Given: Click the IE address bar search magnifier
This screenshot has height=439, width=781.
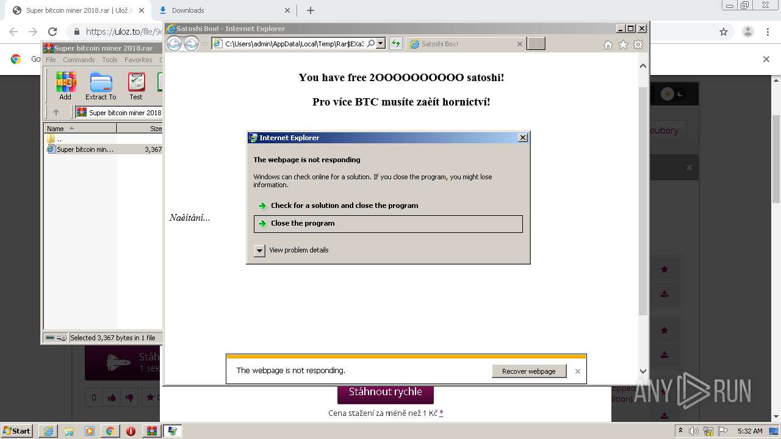Looking at the screenshot, I should (x=370, y=43).
